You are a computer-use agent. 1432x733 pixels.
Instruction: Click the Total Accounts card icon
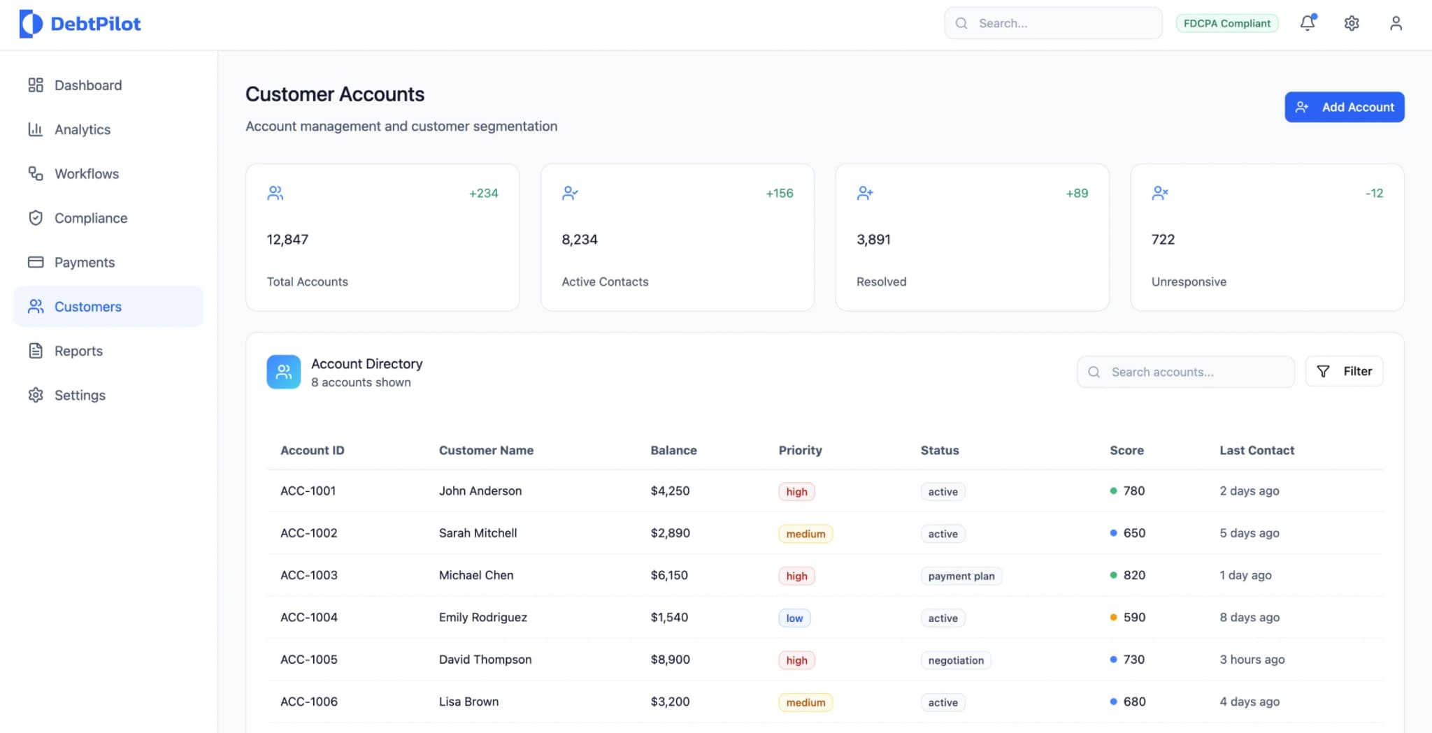[275, 193]
